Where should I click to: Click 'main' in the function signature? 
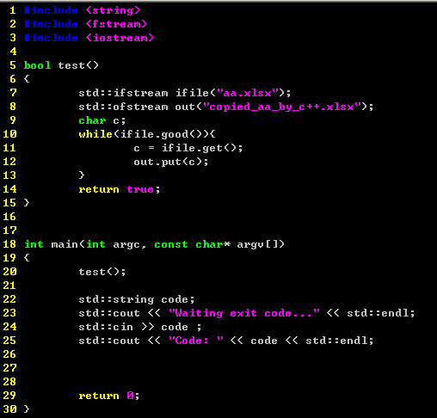65,244
